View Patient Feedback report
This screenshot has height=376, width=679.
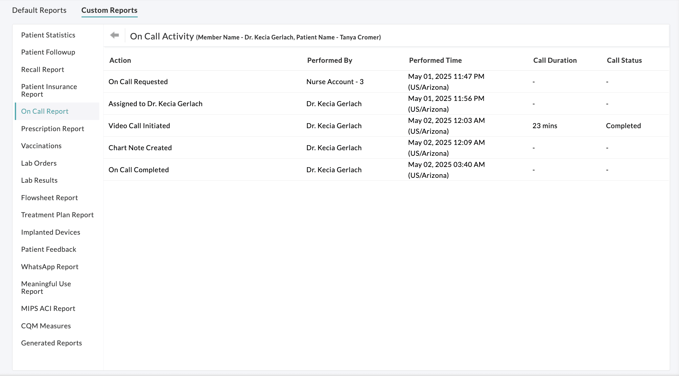pos(49,249)
